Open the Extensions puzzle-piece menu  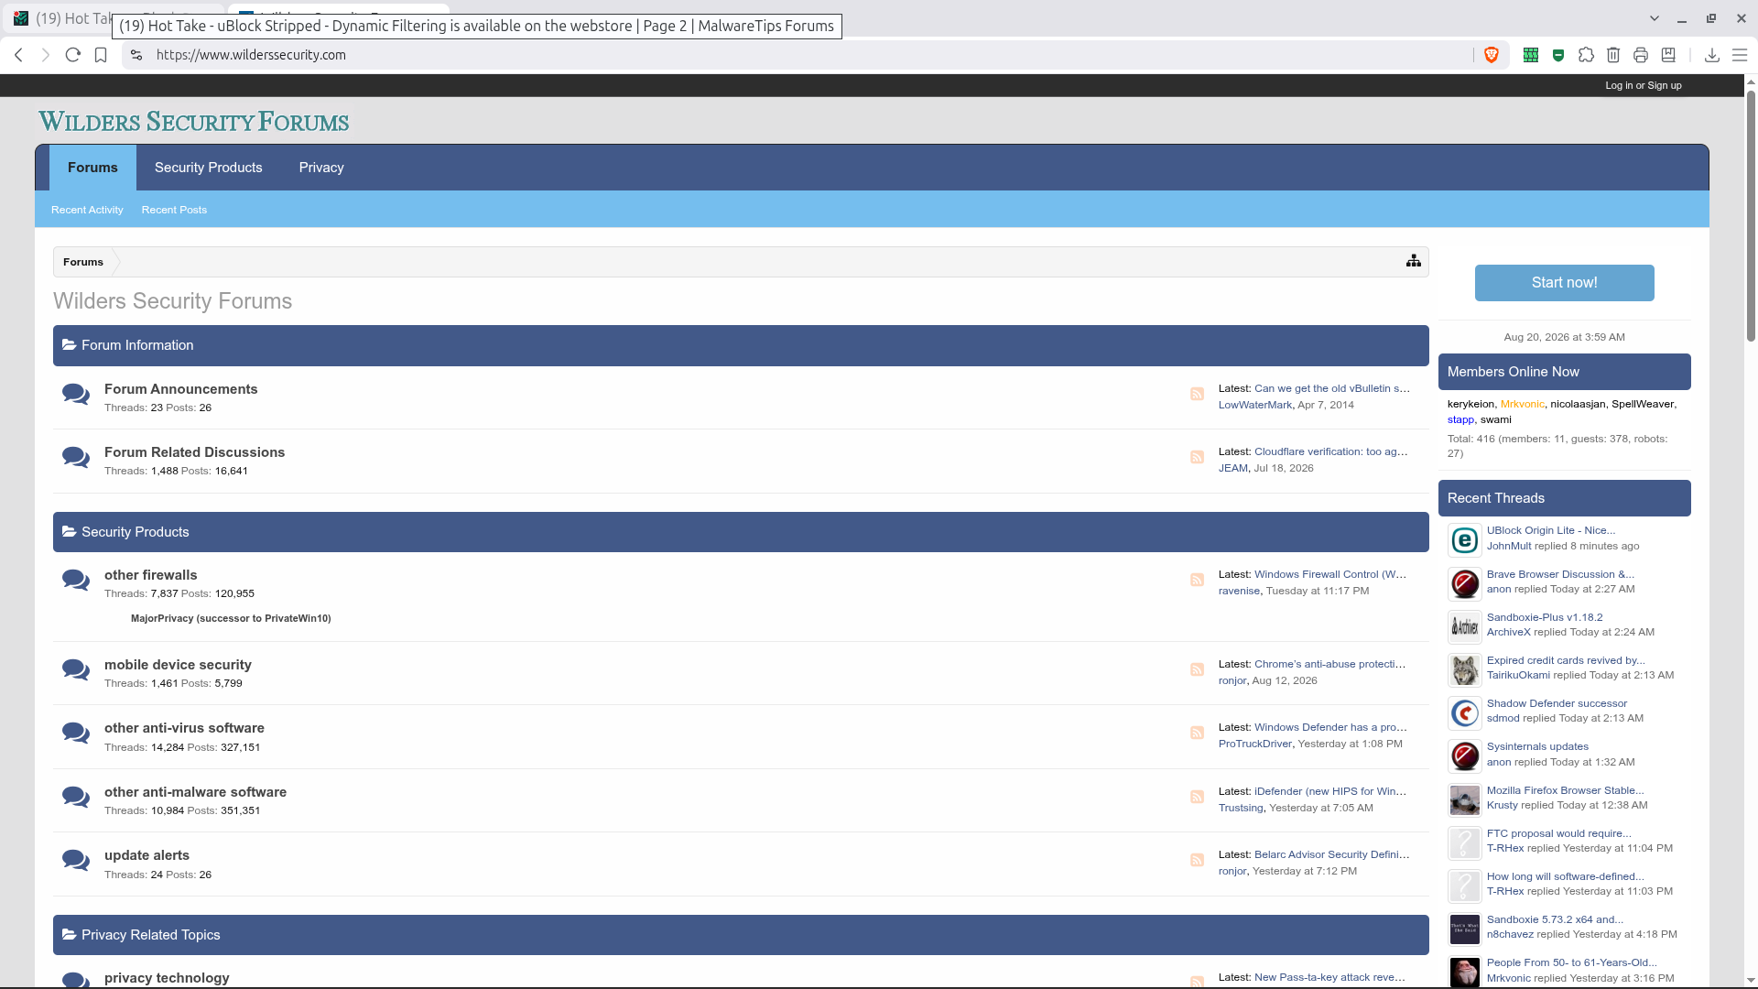(1586, 55)
